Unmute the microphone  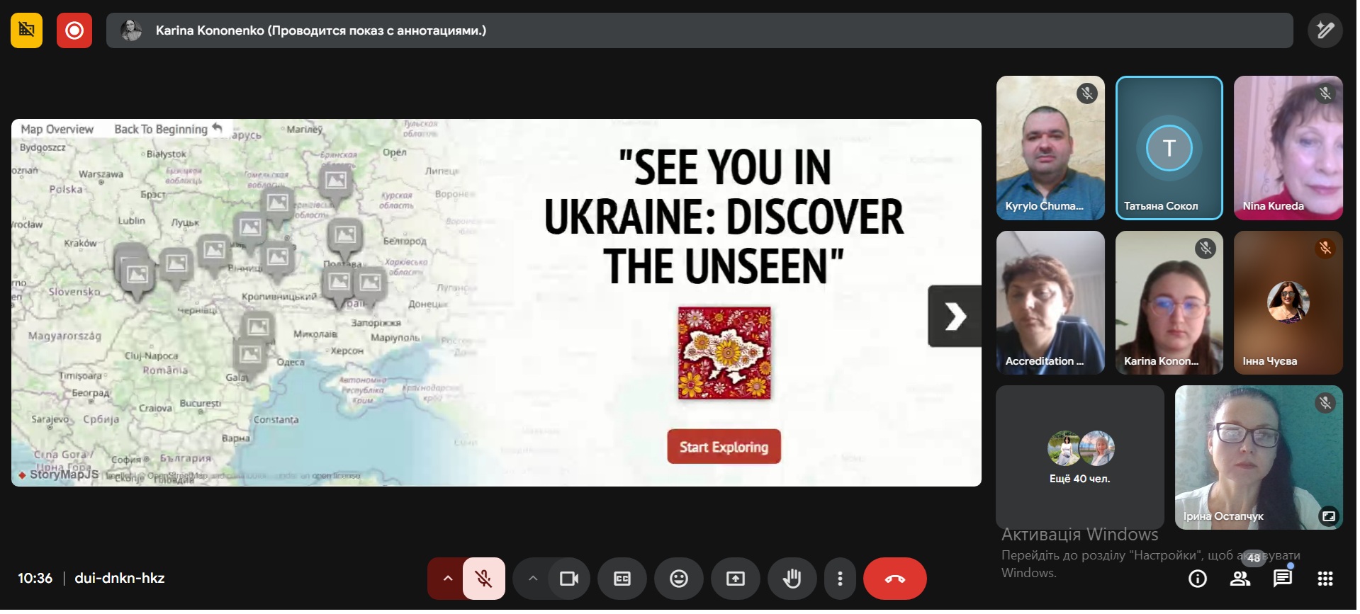pos(484,579)
